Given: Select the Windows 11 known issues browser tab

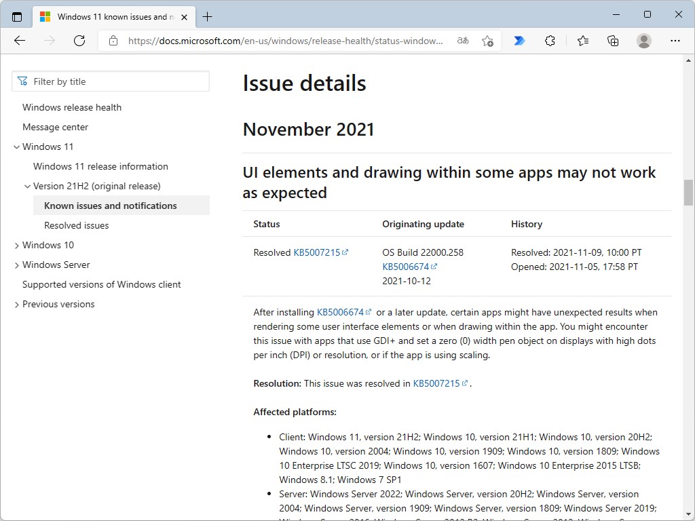Looking at the screenshot, I should pyautogui.click(x=114, y=17).
